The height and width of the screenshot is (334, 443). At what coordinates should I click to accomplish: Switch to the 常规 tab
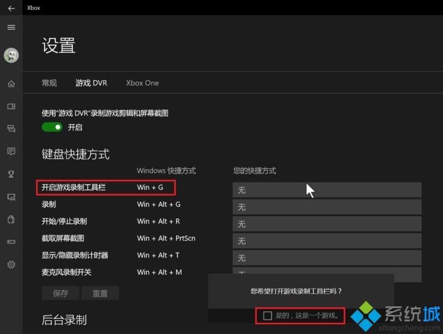(x=49, y=83)
